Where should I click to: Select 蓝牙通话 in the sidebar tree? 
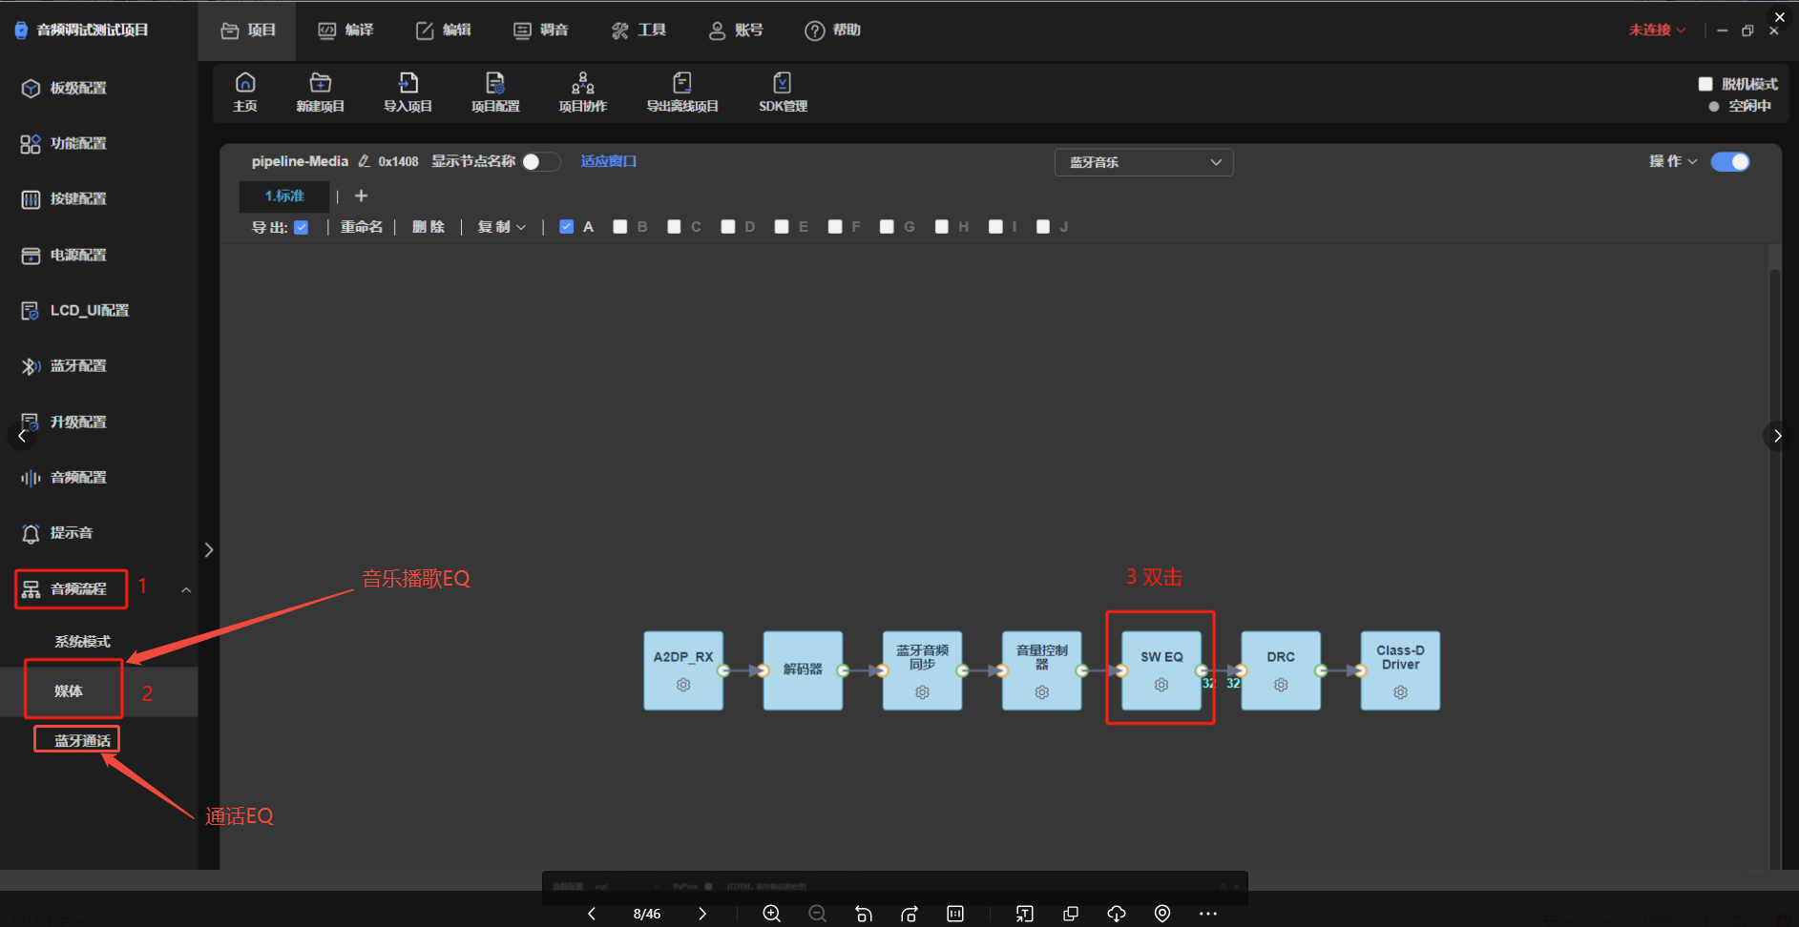click(x=82, y=740)
